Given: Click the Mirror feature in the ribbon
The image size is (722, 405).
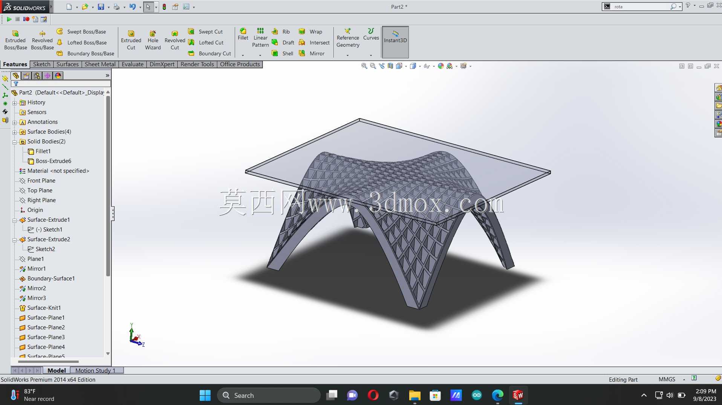Looking at the screenshot, I should [312, 53].
